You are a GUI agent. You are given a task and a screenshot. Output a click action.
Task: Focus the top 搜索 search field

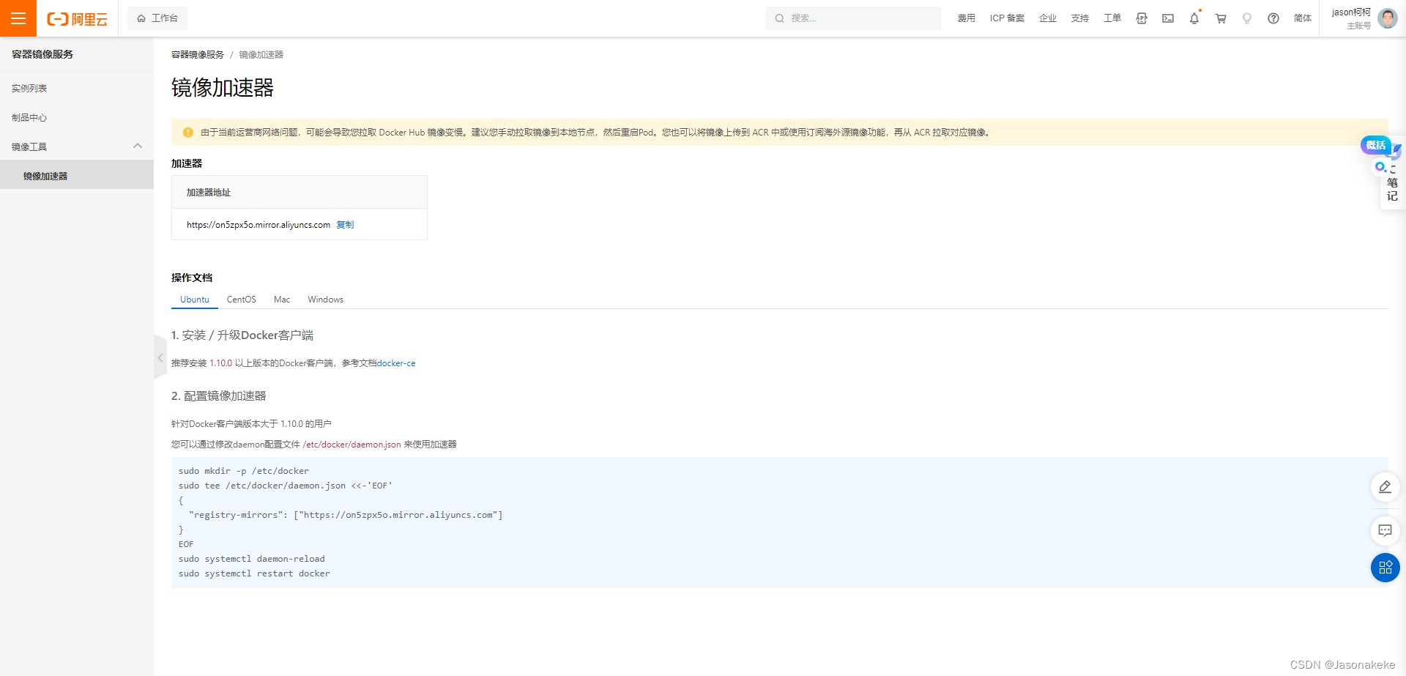[x=854, y=18]
